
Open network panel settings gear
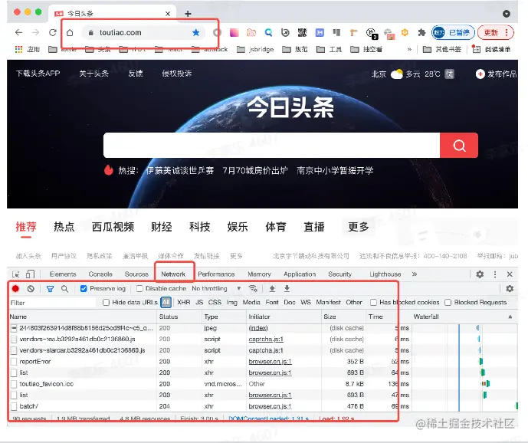[510, 289]
